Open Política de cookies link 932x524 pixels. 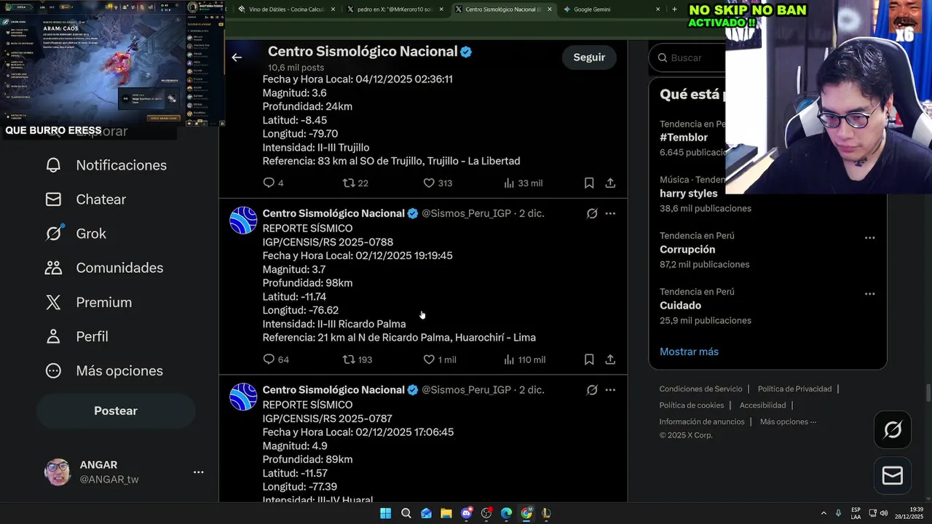point(692,405)
